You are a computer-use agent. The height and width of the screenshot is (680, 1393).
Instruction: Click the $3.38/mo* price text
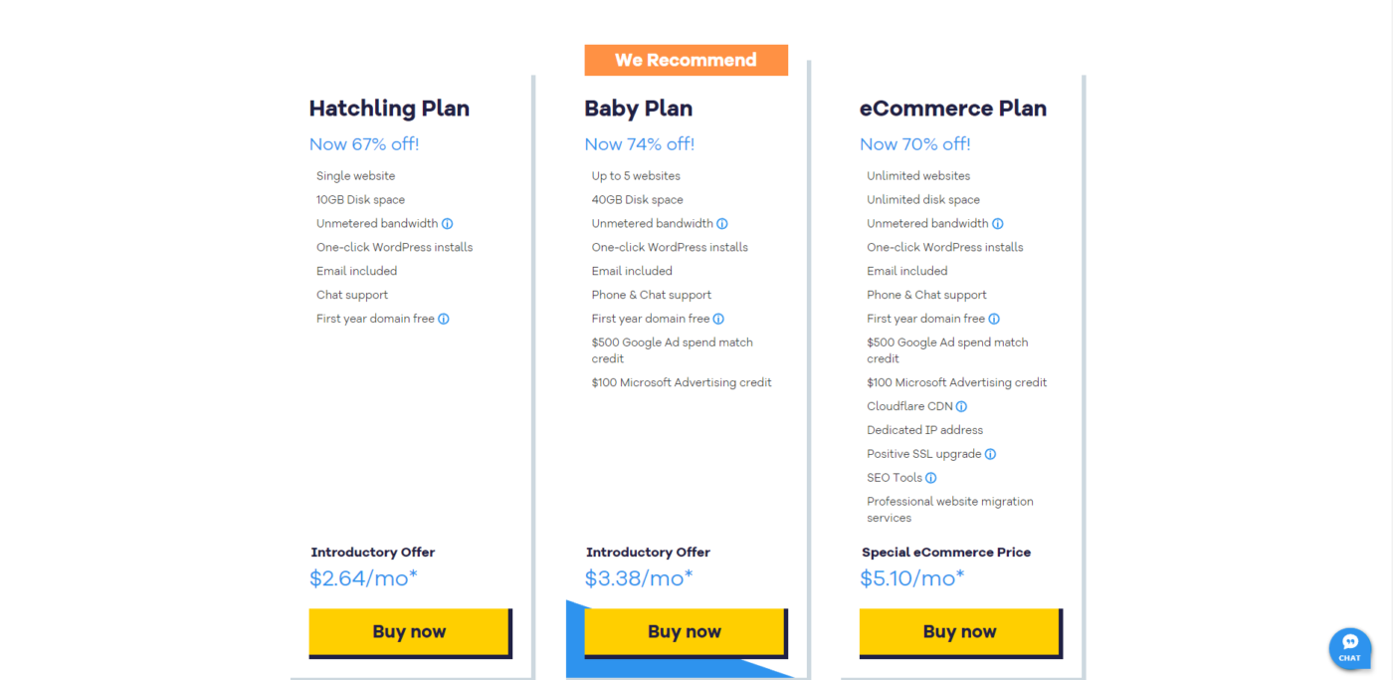coord(639,578)
